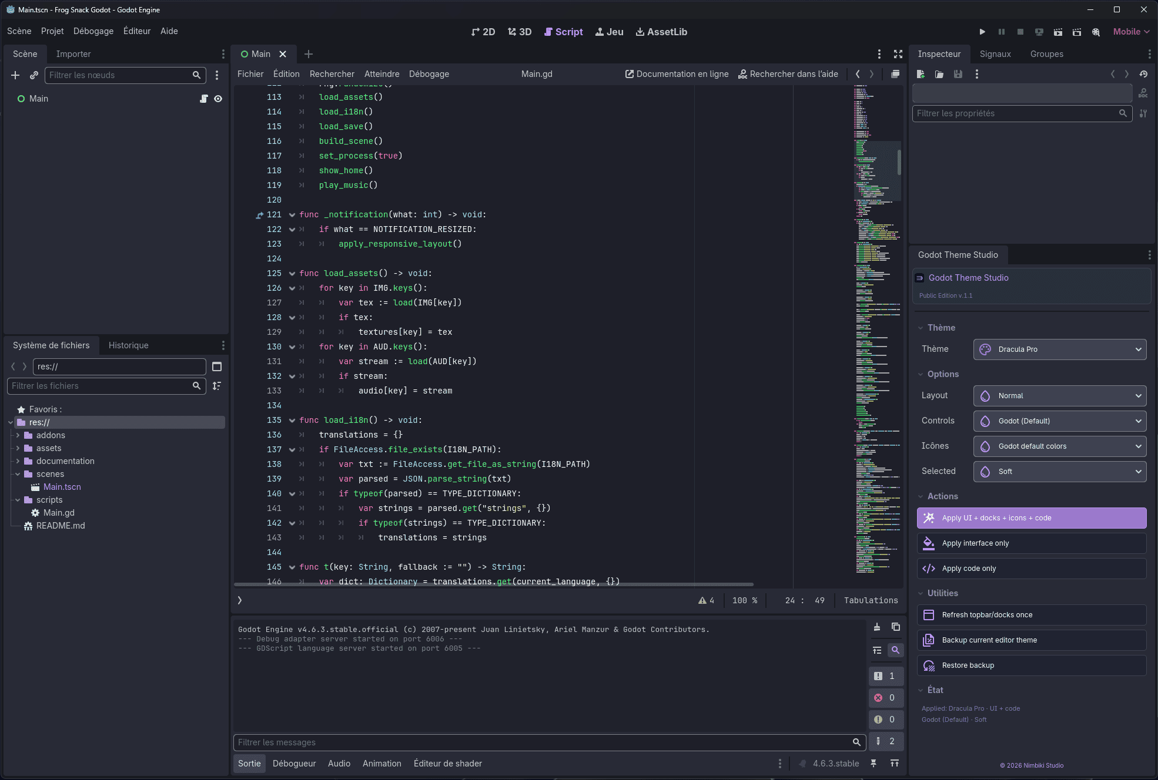Run the current scene clapperboard icon
The width and height of the screenshot is (1158, 780).
tap(1058, 32)
